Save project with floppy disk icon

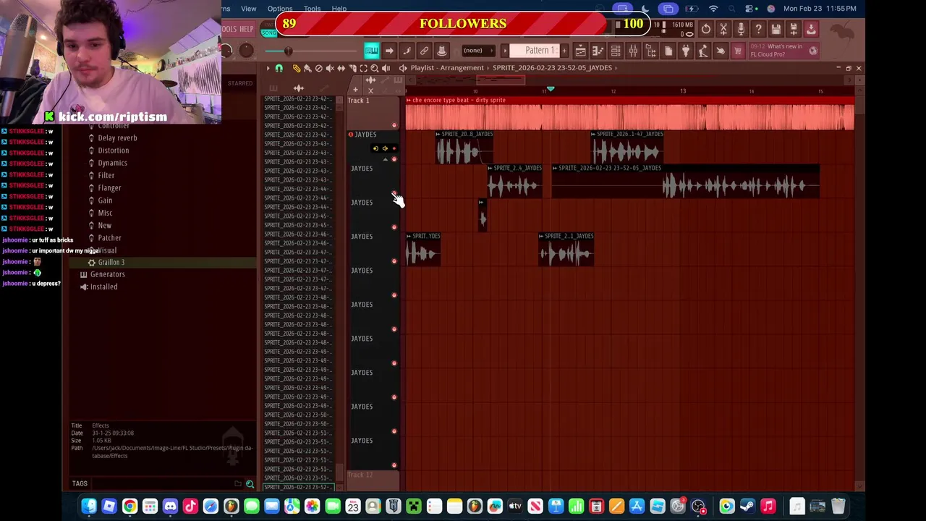pos(776,29)
